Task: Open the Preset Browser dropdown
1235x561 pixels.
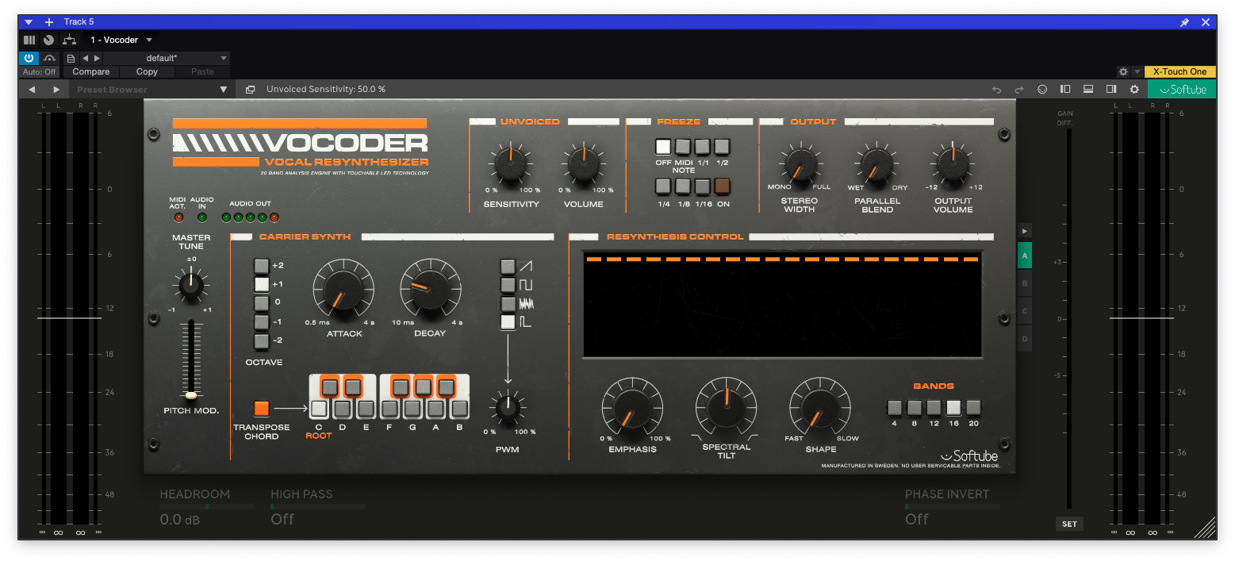Action: [x=224, y=90]
